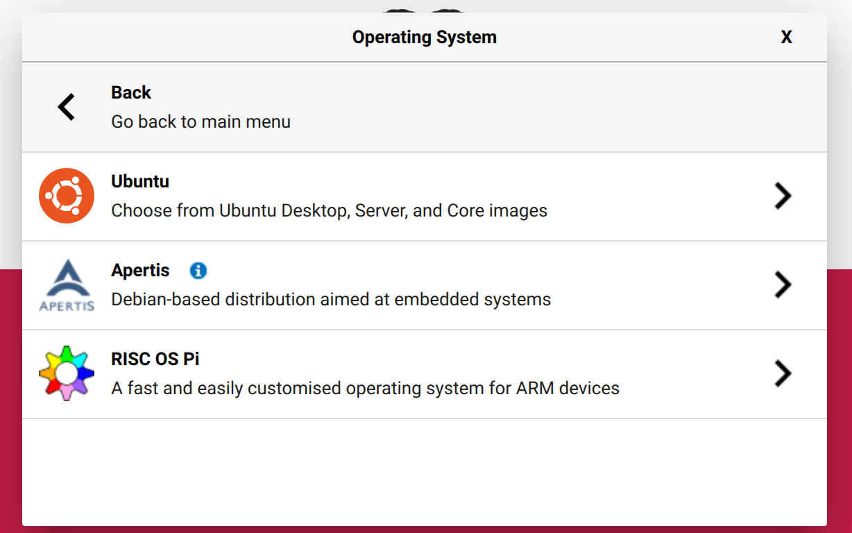Click the Back label text
Viewport: 852px width, 533px height.
pyautogui.click(x=130, y=92)
